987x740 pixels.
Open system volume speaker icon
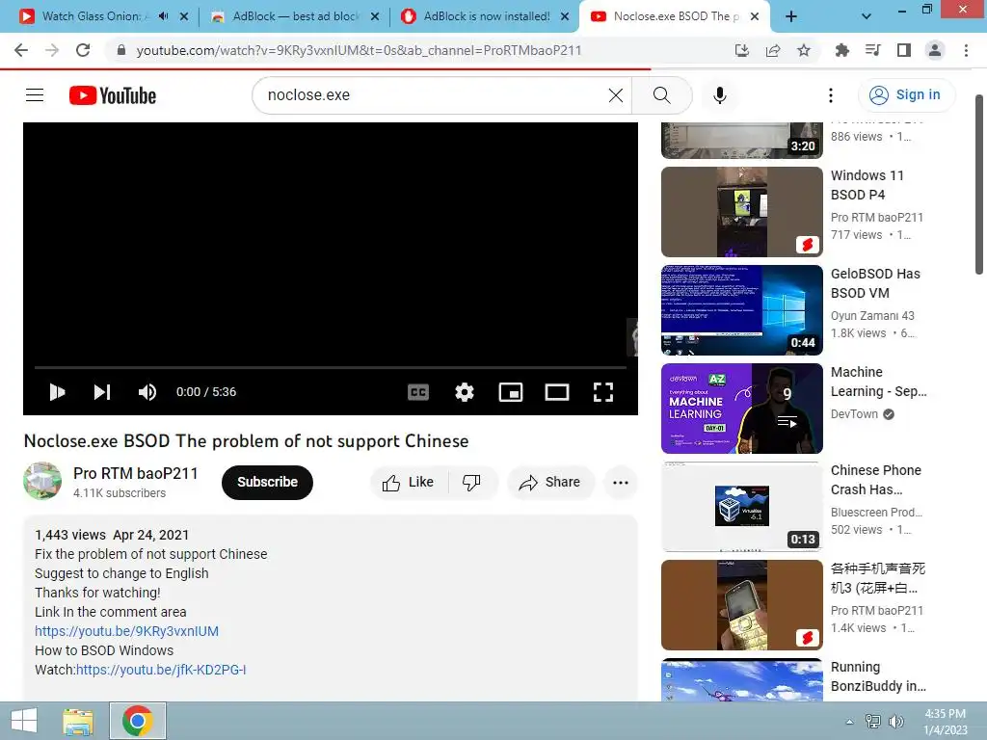895,722
